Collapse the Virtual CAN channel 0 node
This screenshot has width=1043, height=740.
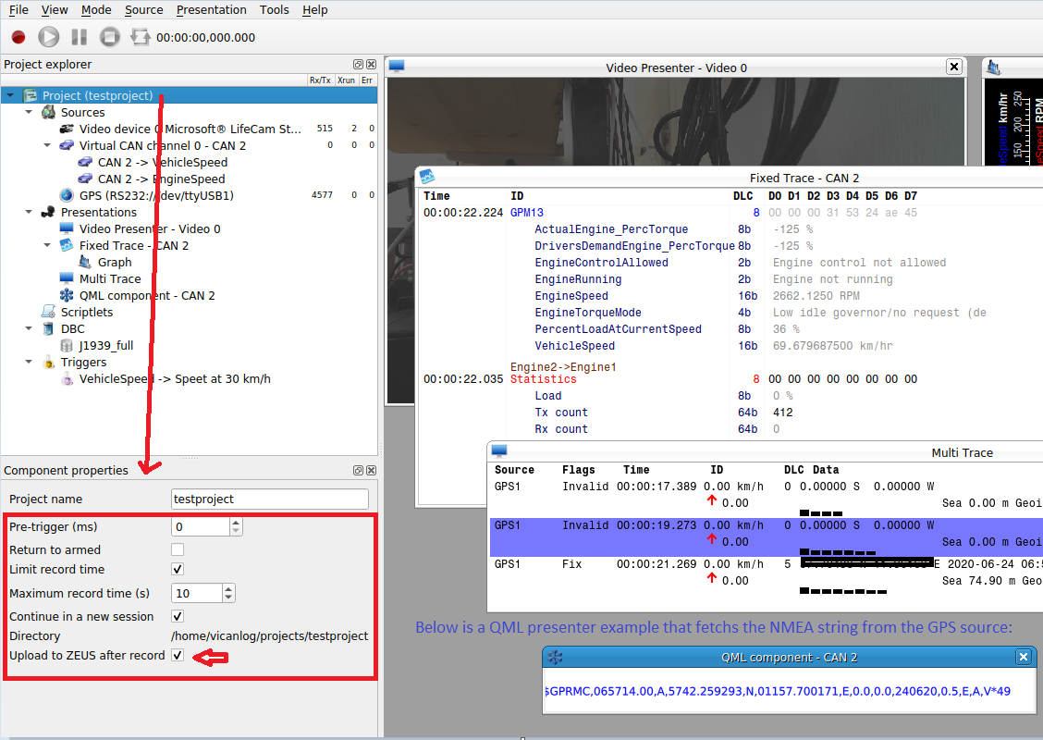click(x=47, y=146)
